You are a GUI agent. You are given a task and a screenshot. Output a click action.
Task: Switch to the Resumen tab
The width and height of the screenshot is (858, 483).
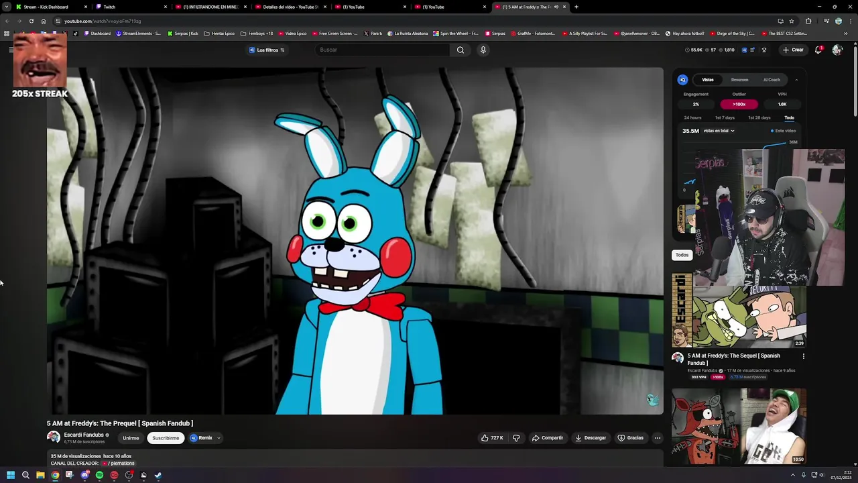click(x=740, y=80)
